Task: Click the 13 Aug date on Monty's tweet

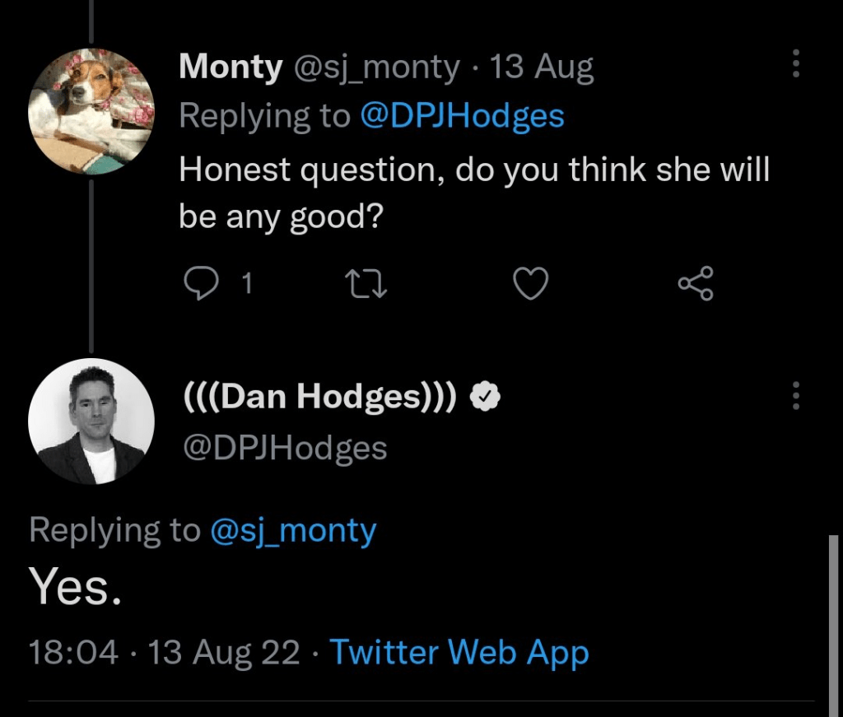Action: coord(542,68)
